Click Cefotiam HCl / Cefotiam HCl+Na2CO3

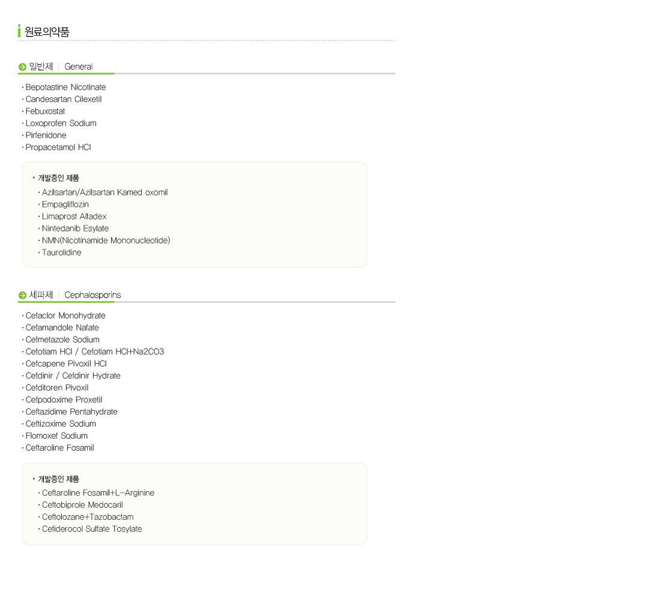click(x=94, y=352)
